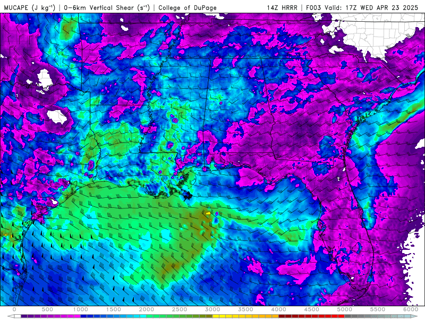This screenshot has width=425, height=319.
Task: Click the 6000 colorbar tick label
Action: click(x=411, y=309)
